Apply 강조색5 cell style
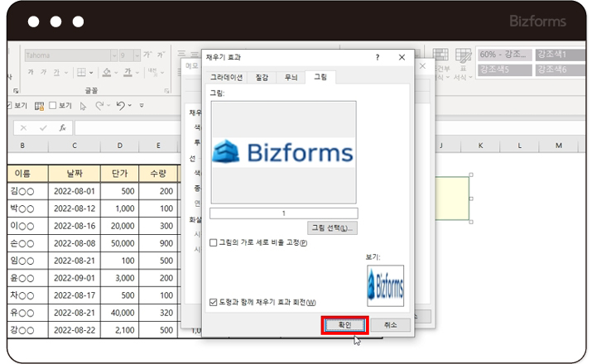592x364 pixels. click(x=504, y=69)
